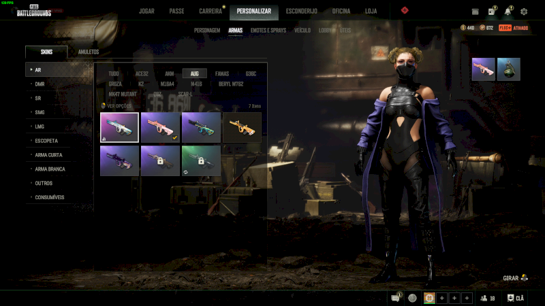Open the settings gear icon
Screen dimensions: 545x306
coord(524,12)
